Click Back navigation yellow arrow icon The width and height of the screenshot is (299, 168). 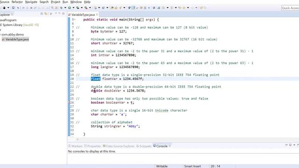click(x=184, y=8)
